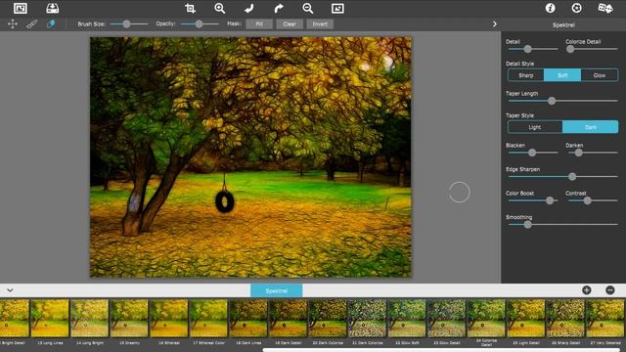
Task: Select the crop tool icon
Action: click(x=190, y=8)
